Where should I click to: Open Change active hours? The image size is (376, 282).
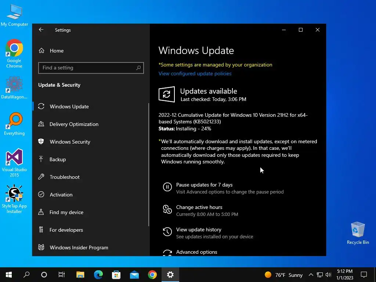coord(199,207)
